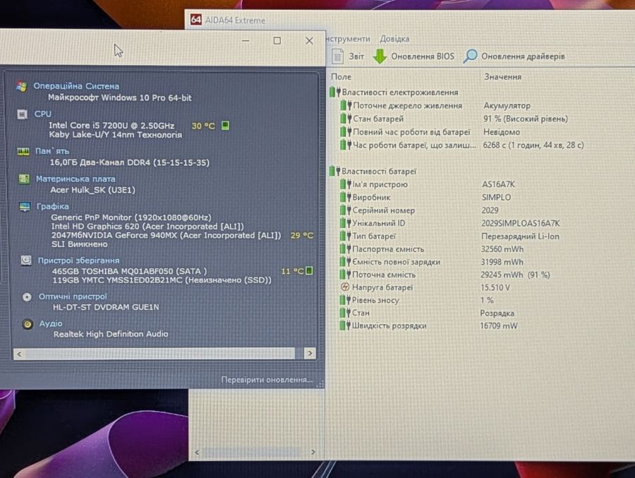Open the Довідка menu
This screenshot has width=635, height=478.
pyautogui.click(x=394, y=39)
